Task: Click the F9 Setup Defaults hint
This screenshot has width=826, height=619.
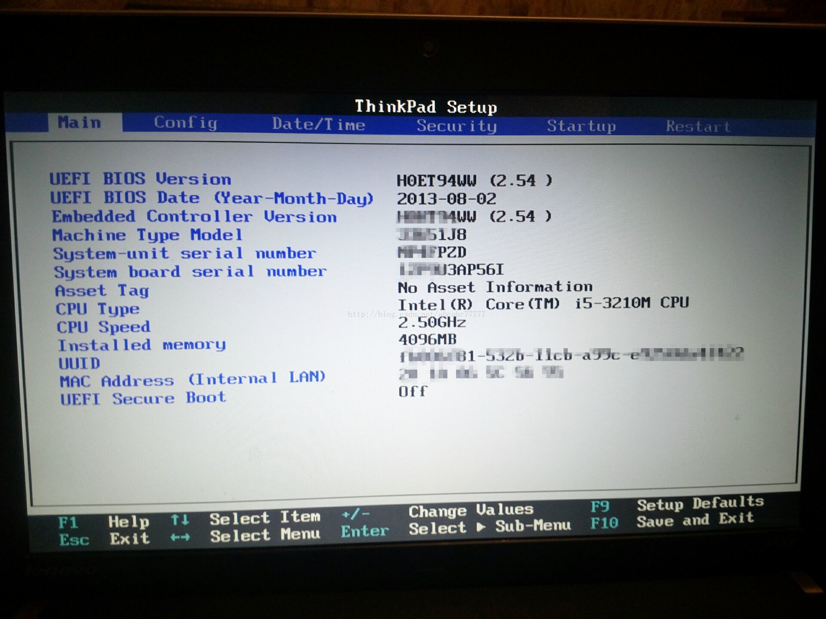Action: pyautogui.click(x=677, y=505)
